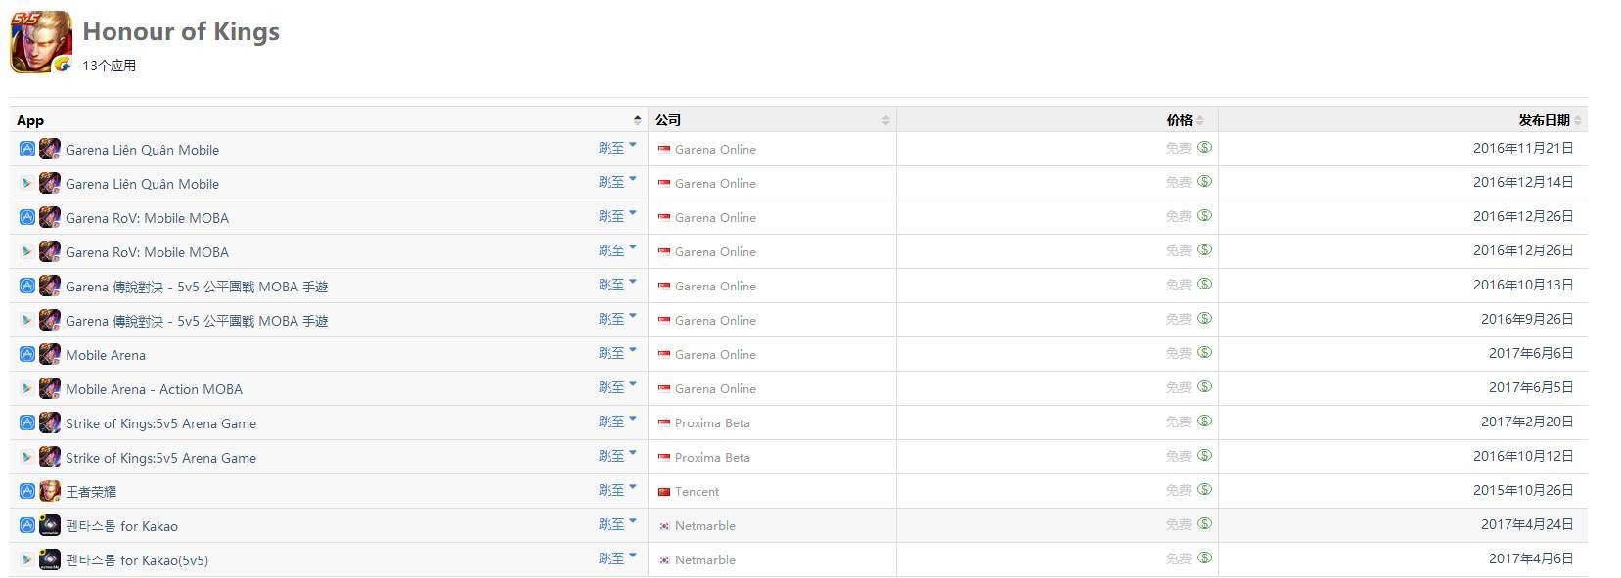Click the flag icon in the 2016年10月12日 row
Screen dimensions: 1621x578
click(664, 458)
